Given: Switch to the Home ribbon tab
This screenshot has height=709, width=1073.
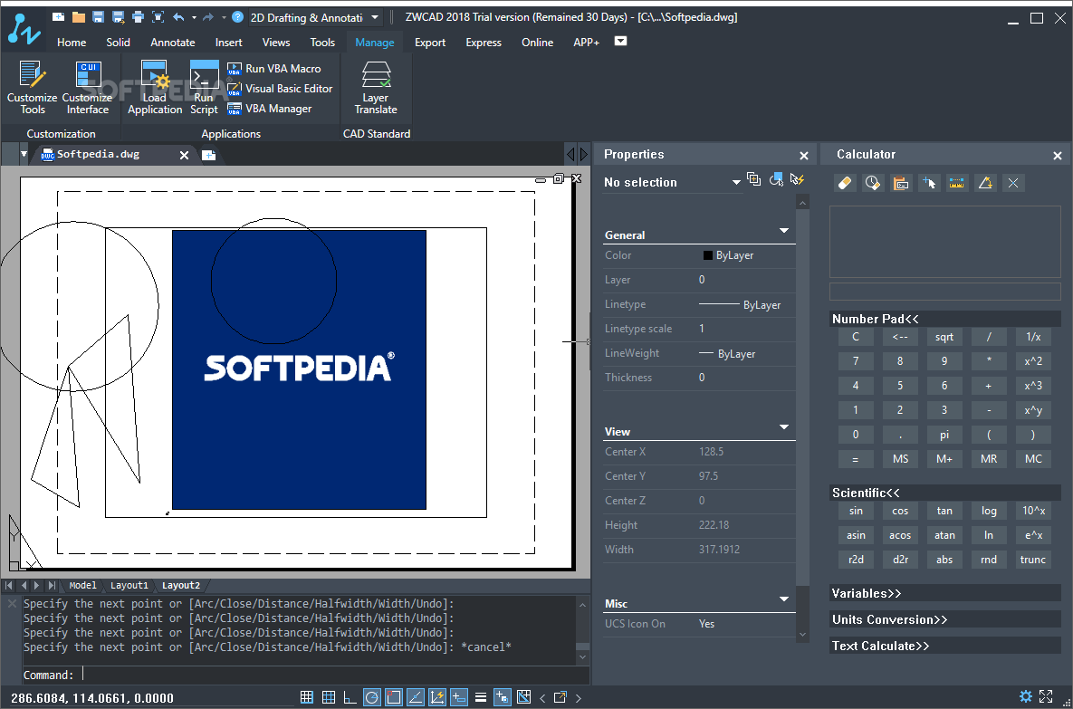Looking at the screenshot, I should (72, 43).
